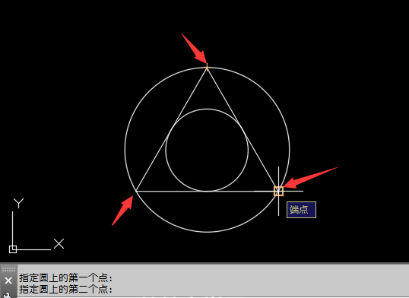Image resolution: width=409 pixels, height=298 pixels.
Task: Pick the triangle's top vertex on circle
Action: pyautogui.click(x=207, y=68)
